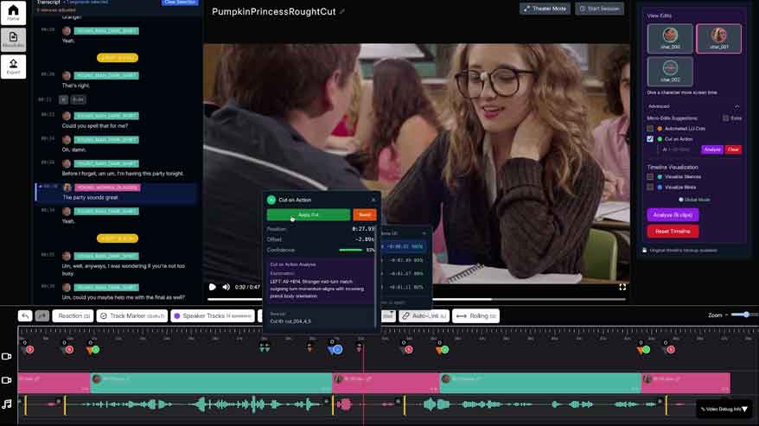Enable Theater Mode
The height and width of the screenshot is (426, 759).
pos(545,9)
